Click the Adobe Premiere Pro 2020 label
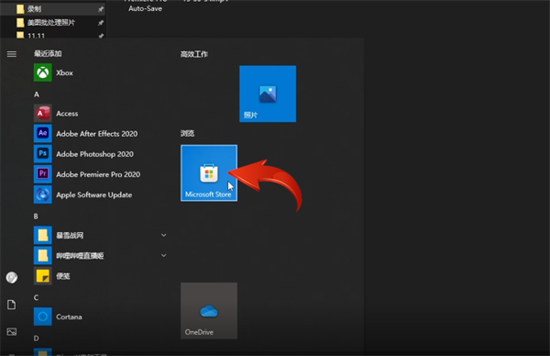 pos(98,174)
